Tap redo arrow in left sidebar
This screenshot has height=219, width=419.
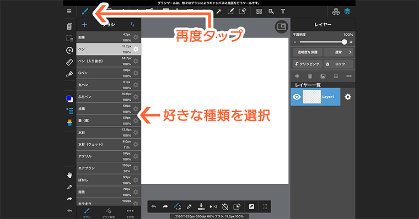(69, 199)
